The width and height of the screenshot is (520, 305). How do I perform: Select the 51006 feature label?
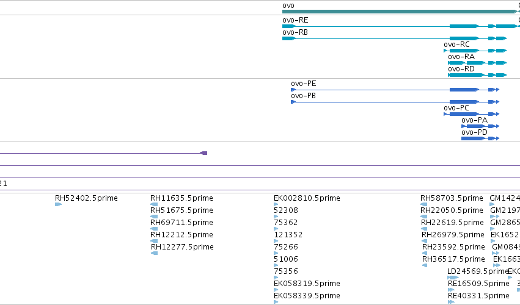(286, 259)
